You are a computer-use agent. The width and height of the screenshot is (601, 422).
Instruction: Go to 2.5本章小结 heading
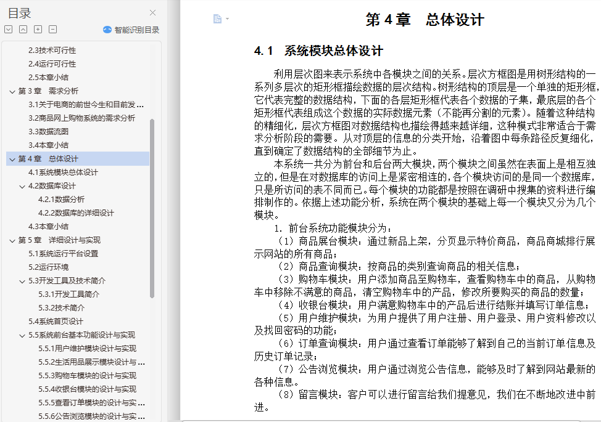point(48,77)
